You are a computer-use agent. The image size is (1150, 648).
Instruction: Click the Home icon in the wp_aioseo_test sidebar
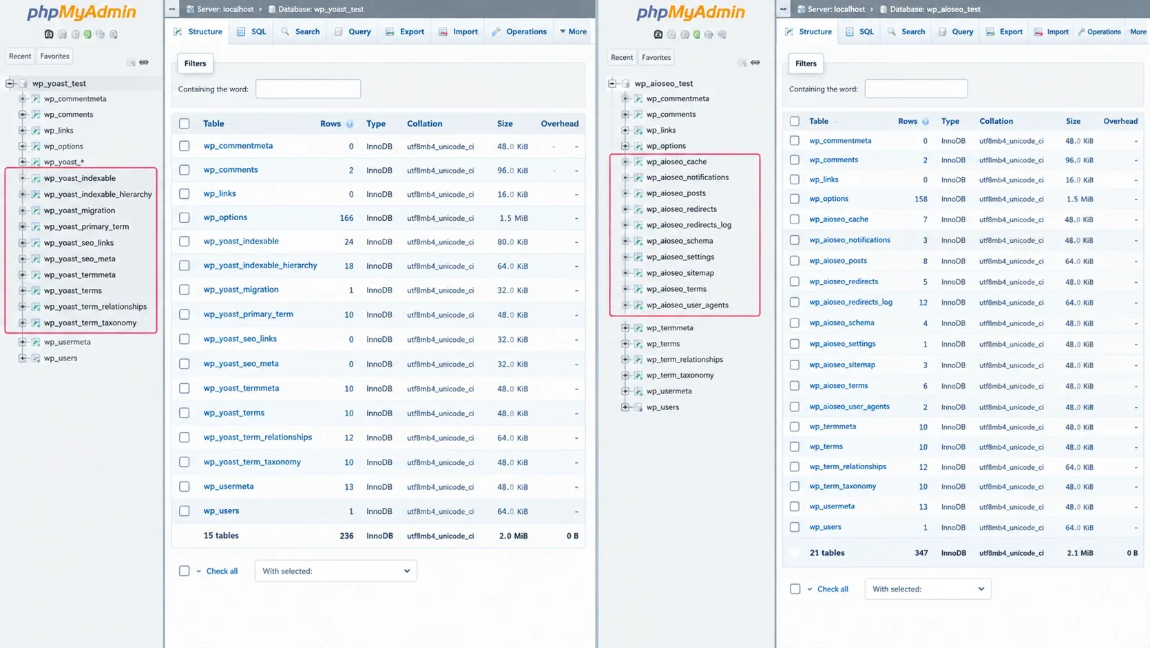coord(658,34)
